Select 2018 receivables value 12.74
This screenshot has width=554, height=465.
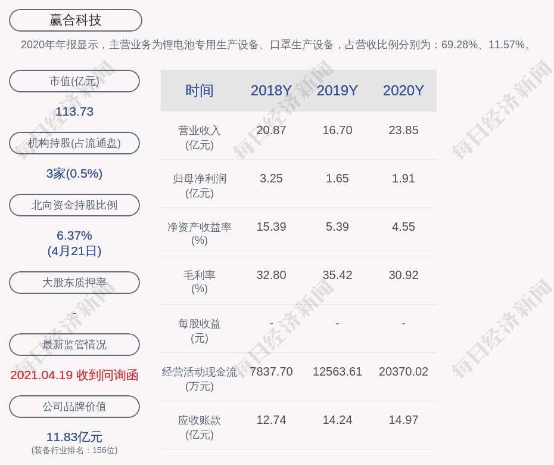click(x=271, y=420)
